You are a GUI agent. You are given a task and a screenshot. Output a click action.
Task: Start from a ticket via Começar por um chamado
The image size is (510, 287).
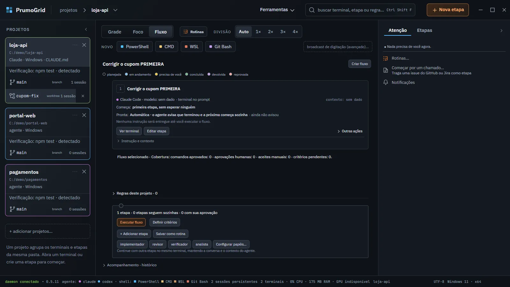tap(427, 70)
